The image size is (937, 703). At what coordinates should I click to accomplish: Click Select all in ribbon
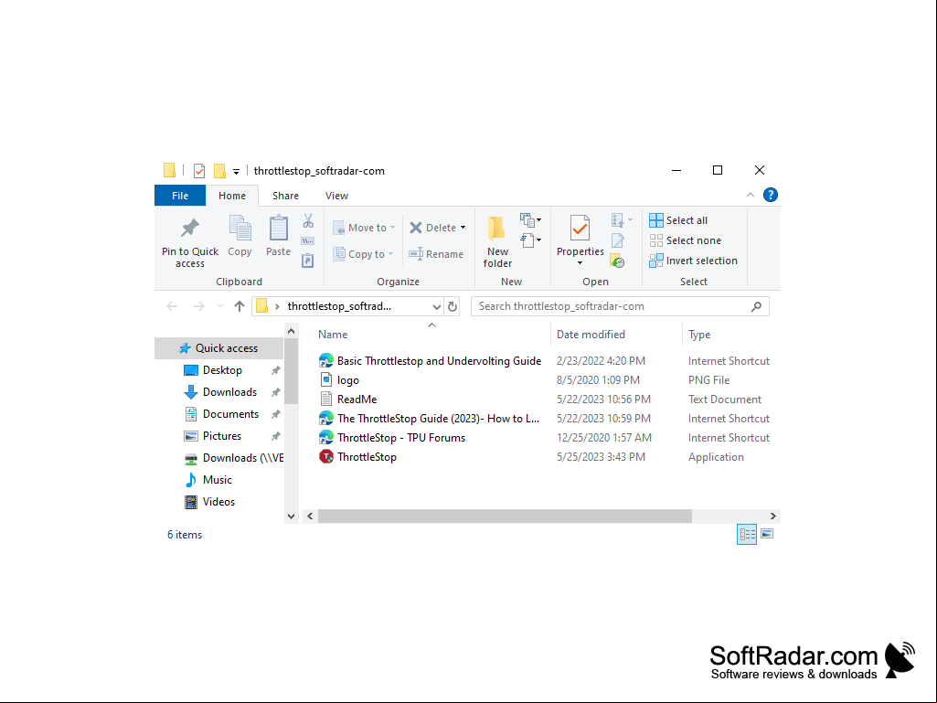click(x=678, y=220)
